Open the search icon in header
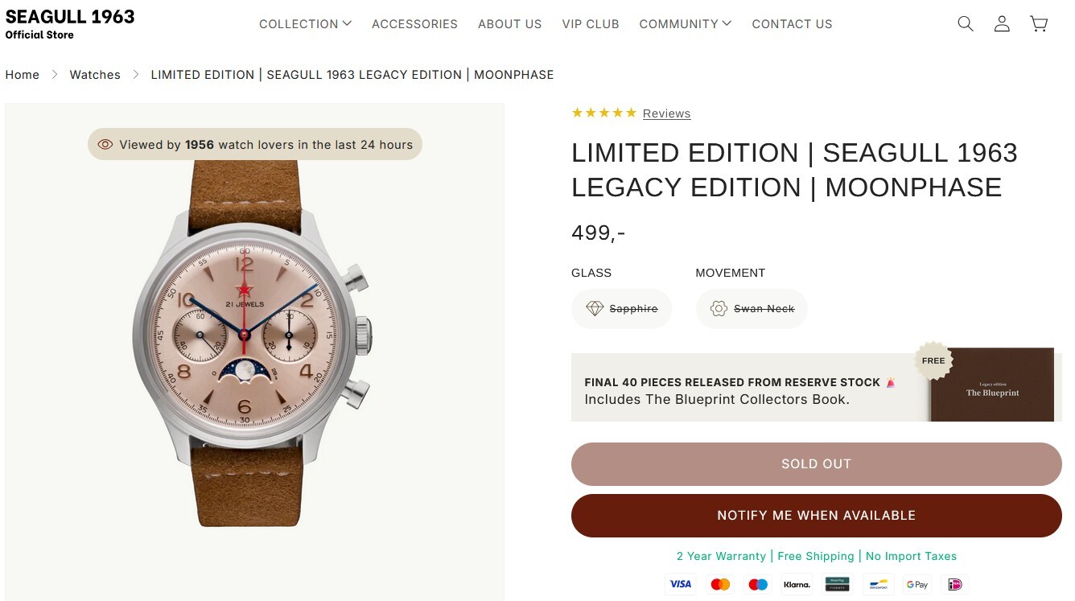This screenshot has height=601, width=1075. pyautogui.click(x=966, y=24)
